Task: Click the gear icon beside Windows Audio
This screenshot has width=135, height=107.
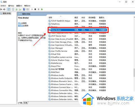Action: pos(49,75)
